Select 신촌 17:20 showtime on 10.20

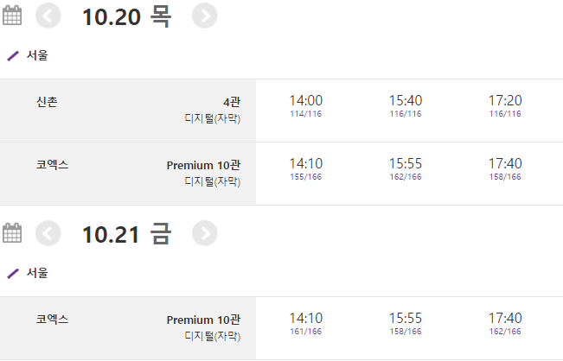coord(505,105)
